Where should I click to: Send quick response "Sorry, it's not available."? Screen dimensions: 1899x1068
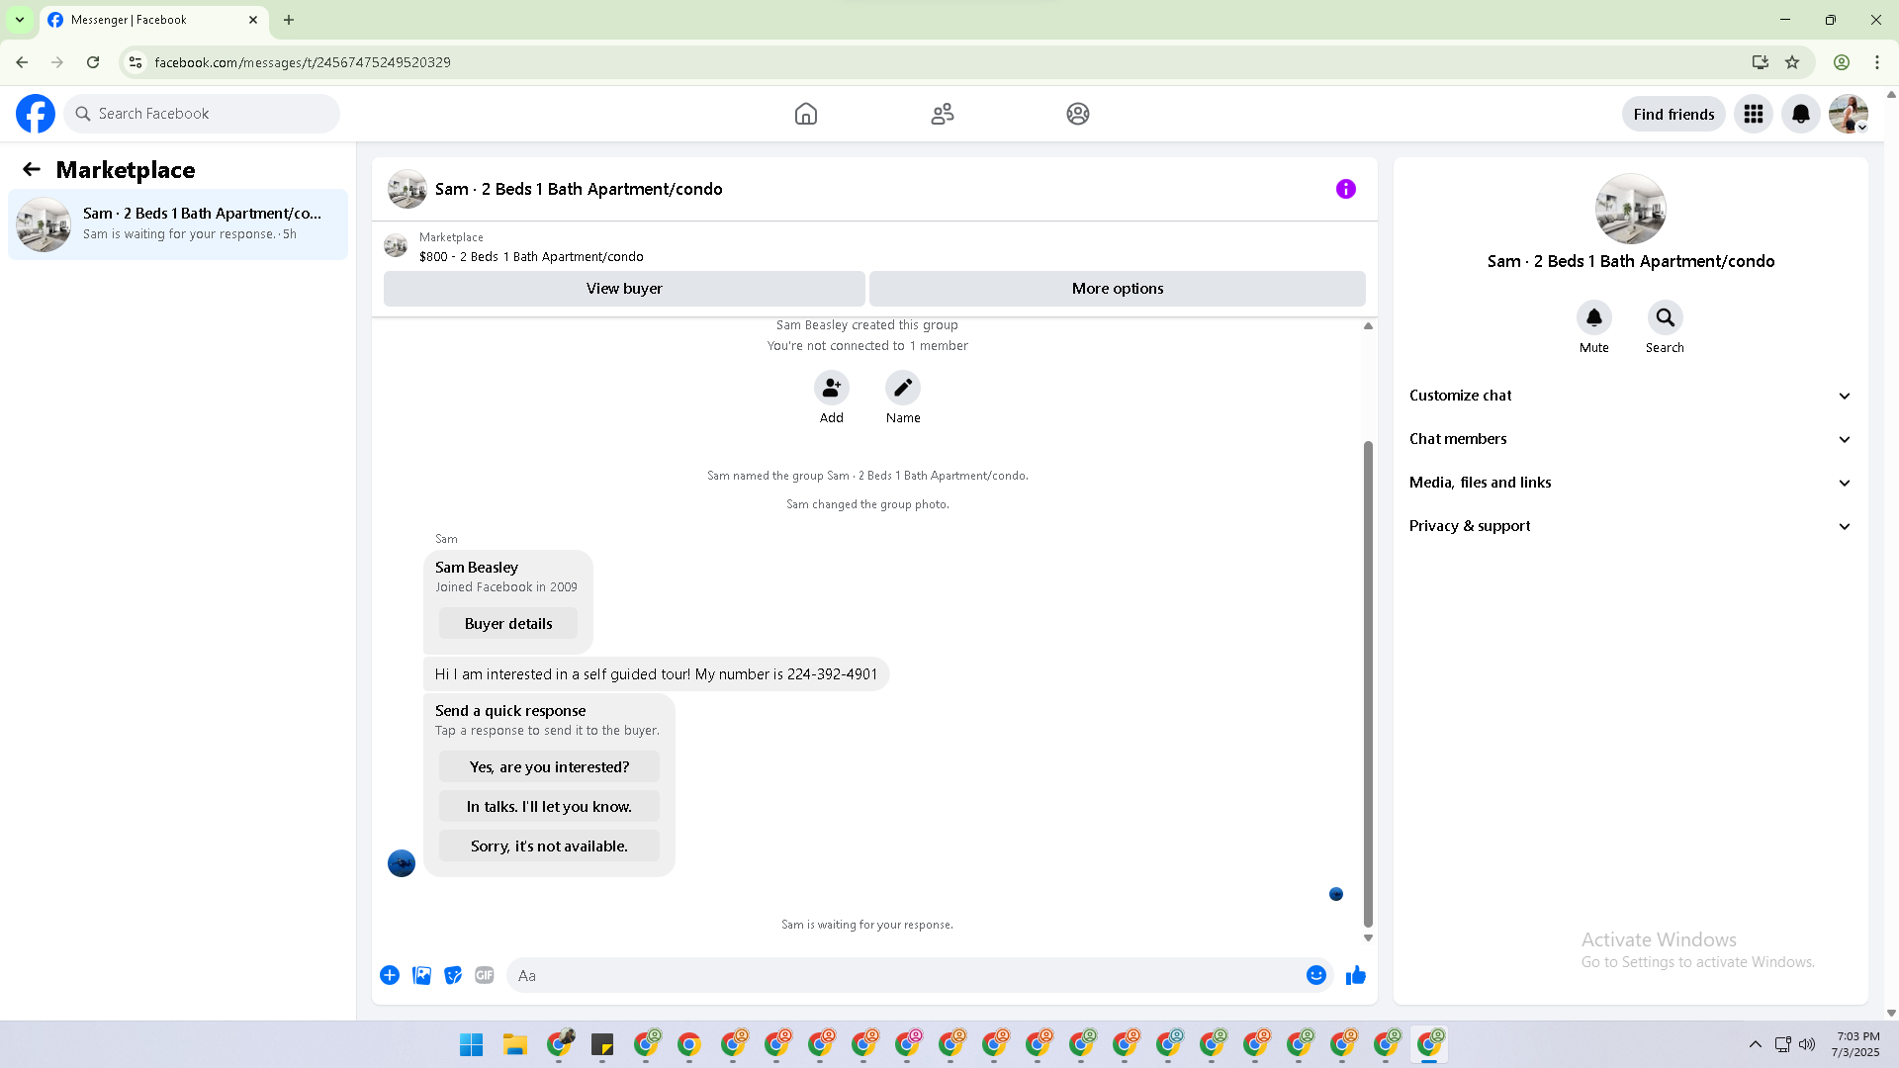point(549,846)
